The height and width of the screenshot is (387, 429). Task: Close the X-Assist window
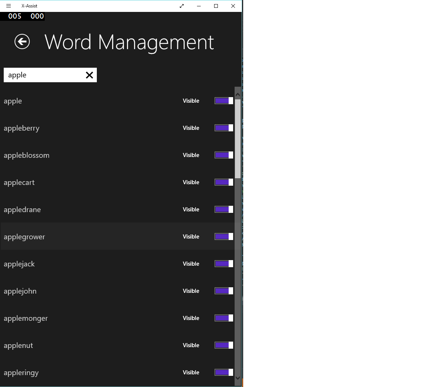[233, 6]
